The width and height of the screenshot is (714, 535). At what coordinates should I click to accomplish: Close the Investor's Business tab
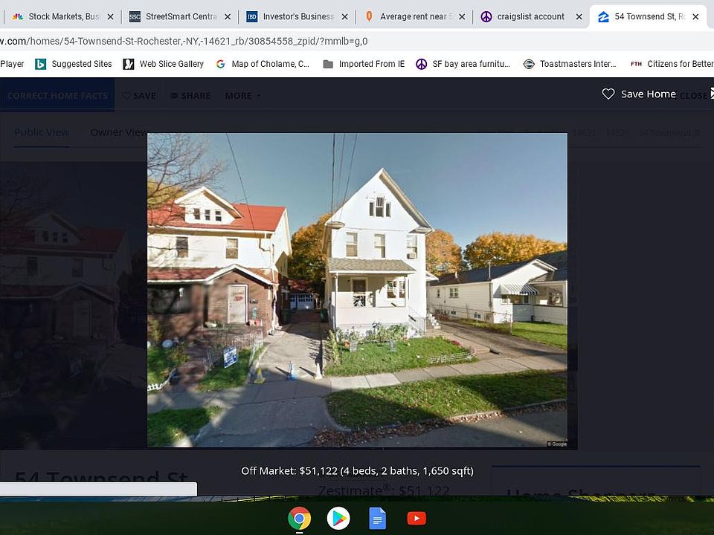tap(344, 17)
